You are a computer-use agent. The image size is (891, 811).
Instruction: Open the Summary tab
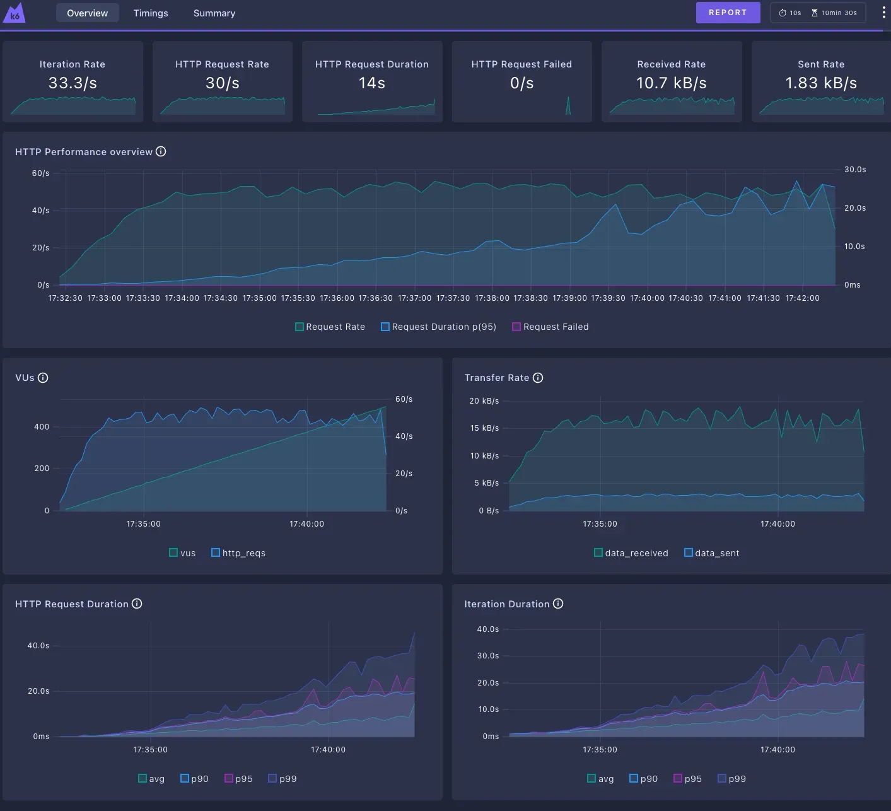(x=214, y=13)
